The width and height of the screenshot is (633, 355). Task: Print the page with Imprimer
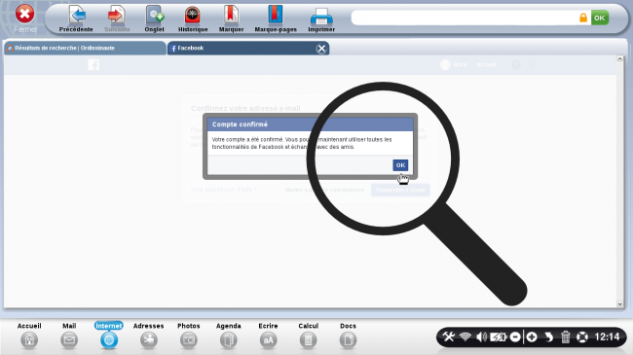pos(321,18)
